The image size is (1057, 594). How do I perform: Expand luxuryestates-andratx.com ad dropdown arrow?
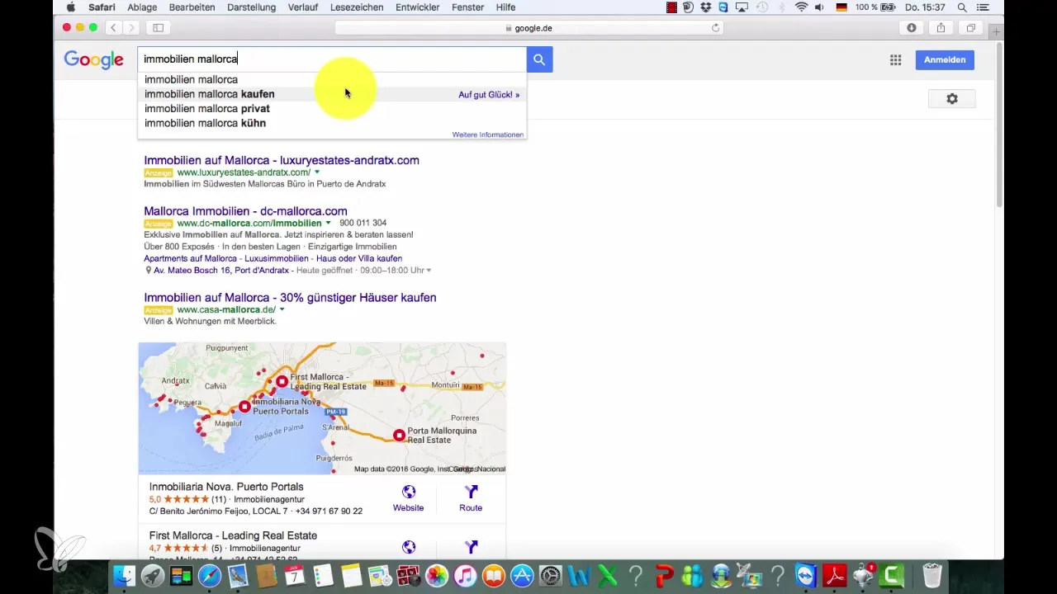[317, 172]
